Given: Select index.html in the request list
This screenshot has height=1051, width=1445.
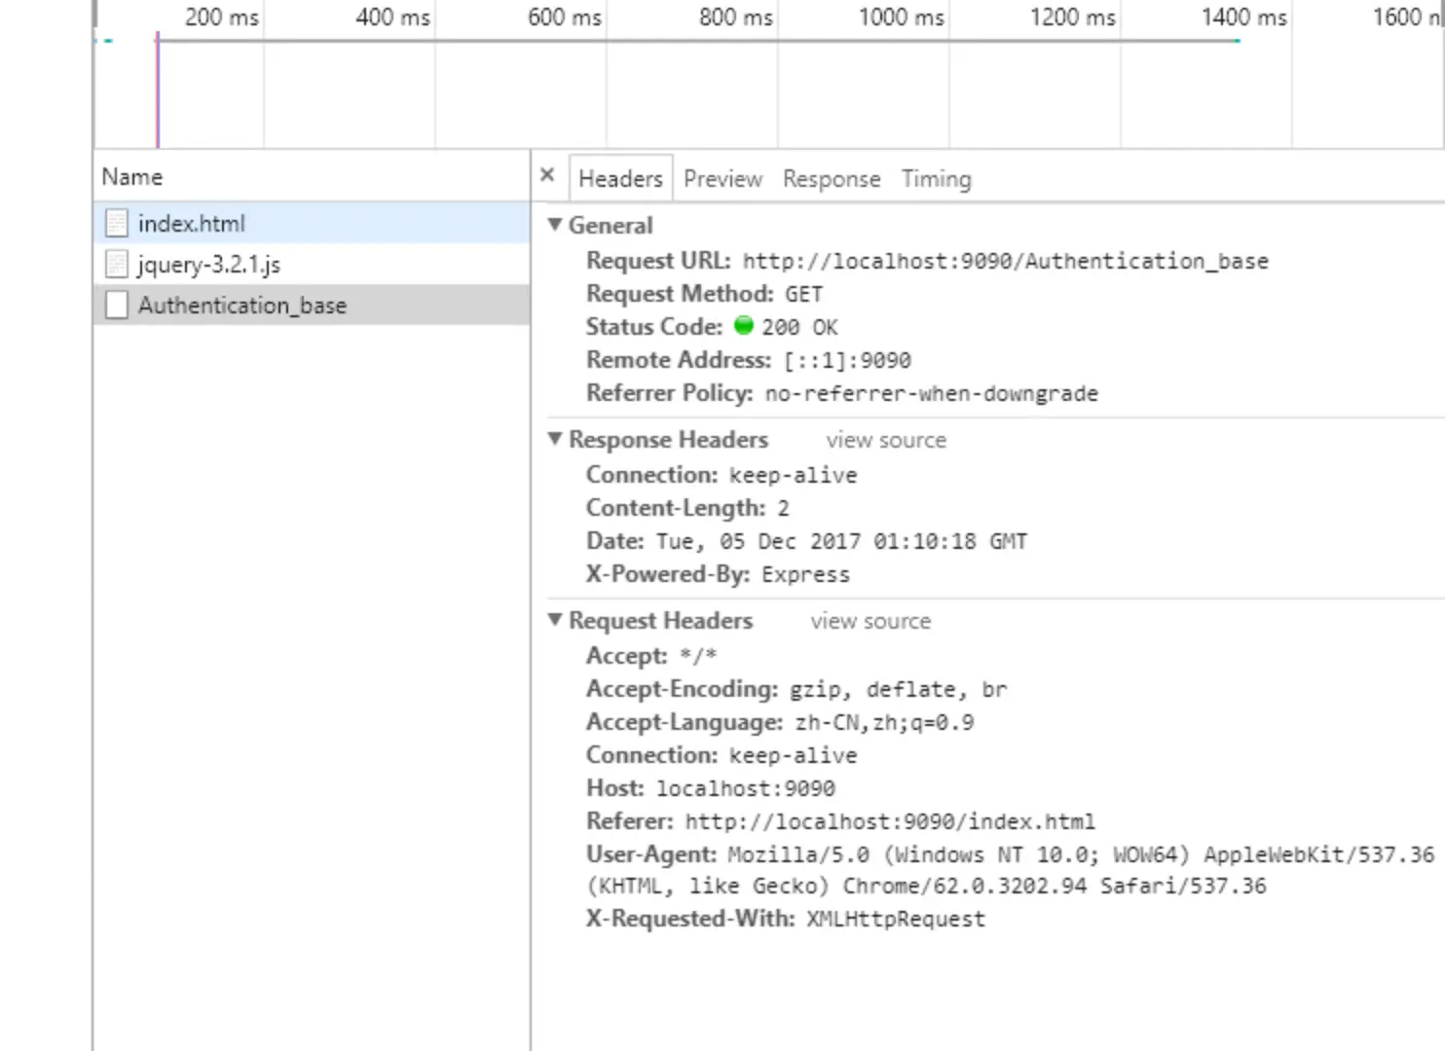Looking at the screenshot, I should pyautogui.click(x=312, y=224).
